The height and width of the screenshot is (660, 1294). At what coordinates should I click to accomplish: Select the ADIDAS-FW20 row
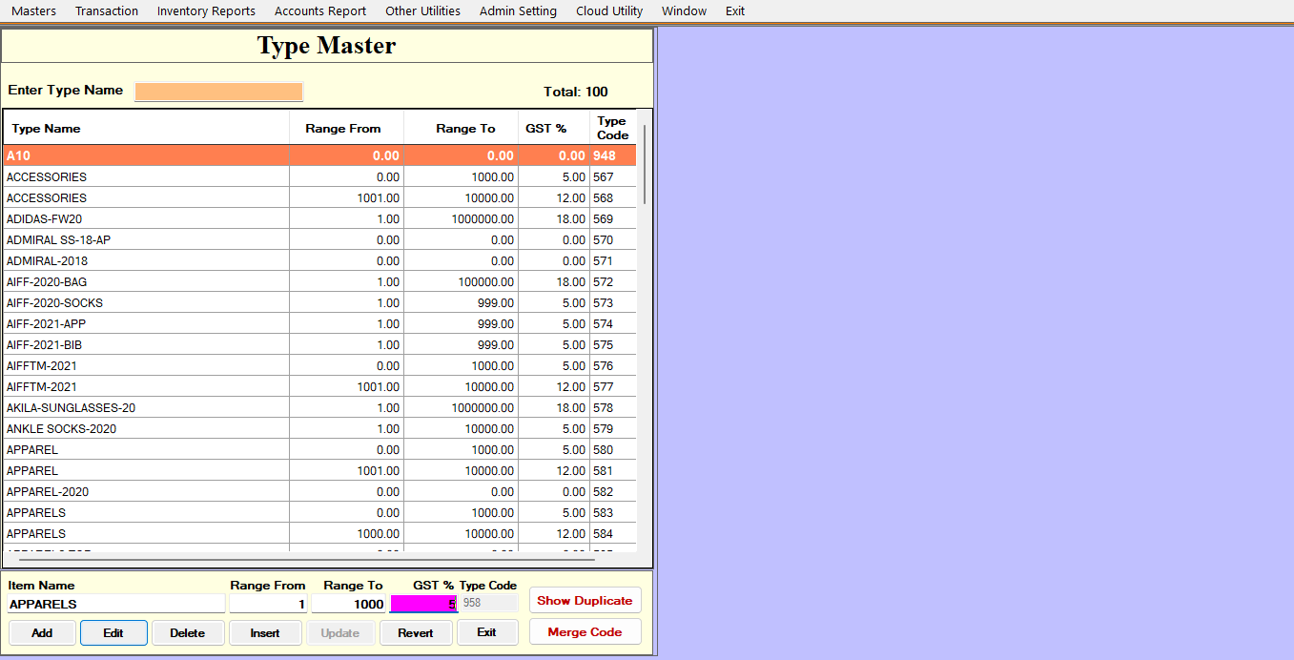143,219
